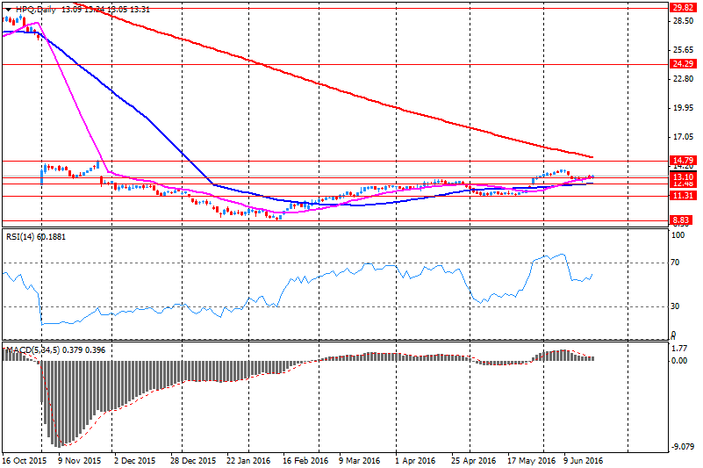This screenshot has height=468, width=703.
Task: Click the RSI 70 overbought level value
Action: tap(675, 263)
